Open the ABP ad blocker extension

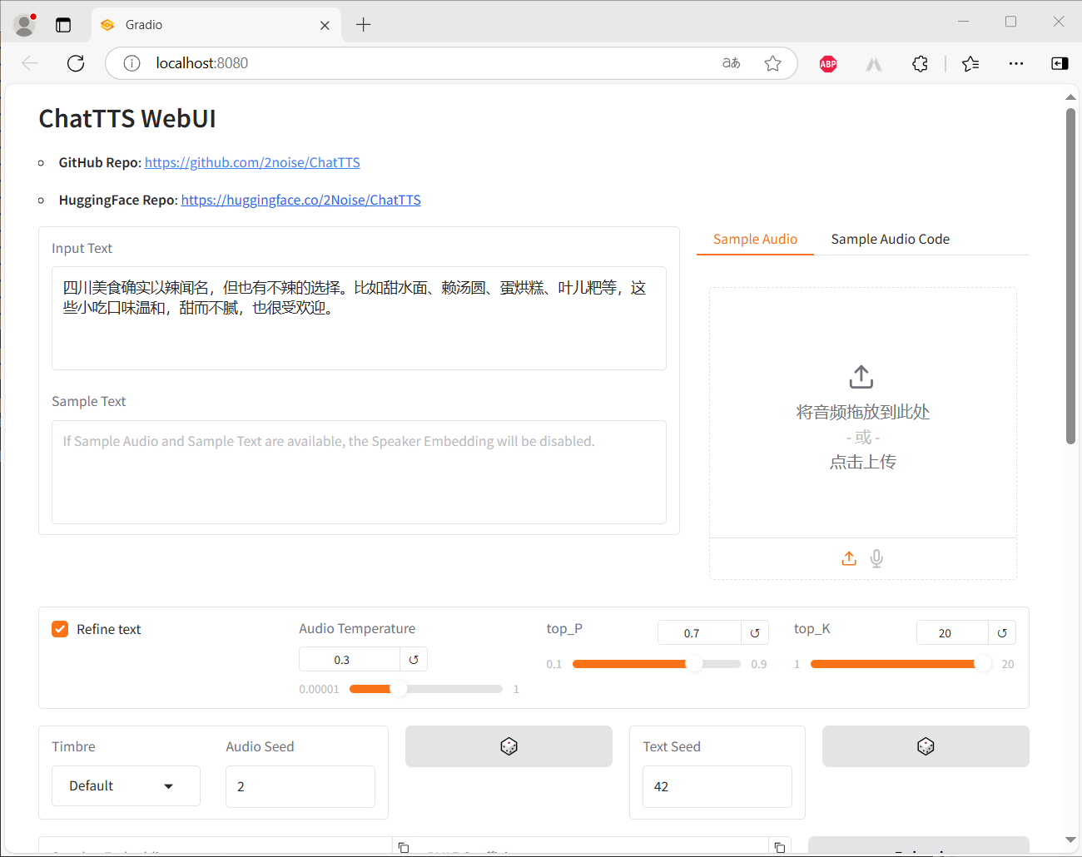(x=828, y=64)
